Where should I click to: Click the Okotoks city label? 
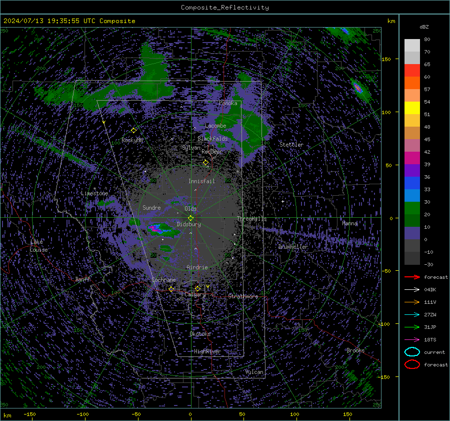point(200,334)
